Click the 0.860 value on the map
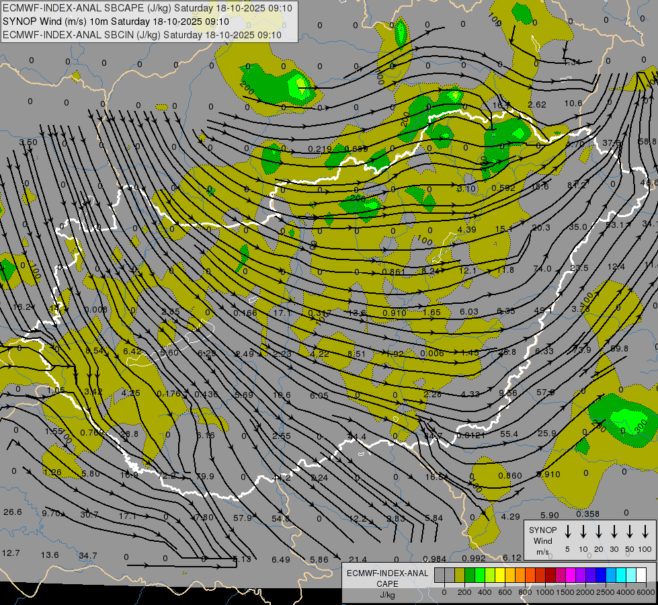Screen dimensions: 658x605 point(510,475)
